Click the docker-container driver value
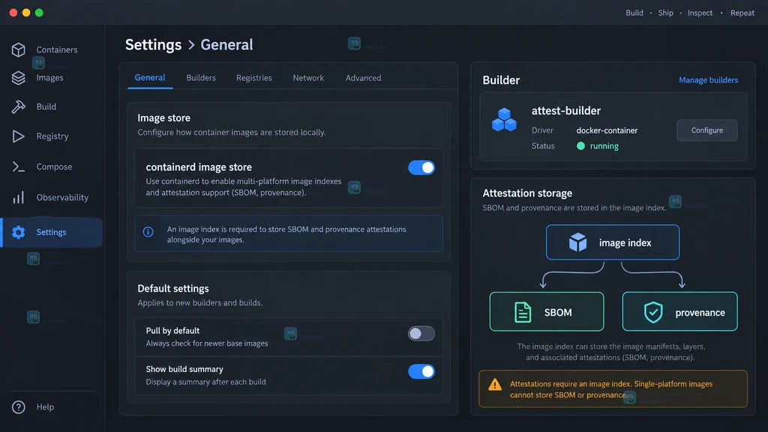The image size is (768, 432). (607, 130)
